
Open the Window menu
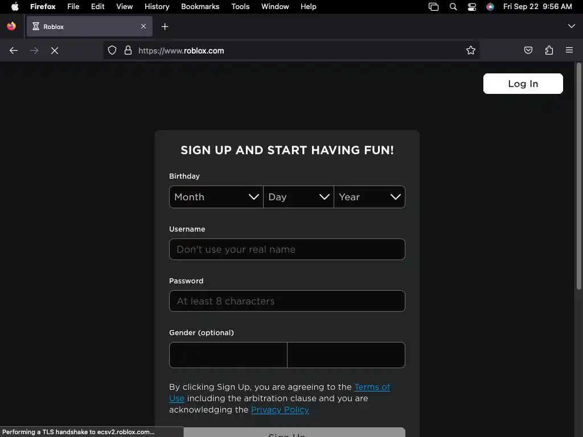pos(275,6)
